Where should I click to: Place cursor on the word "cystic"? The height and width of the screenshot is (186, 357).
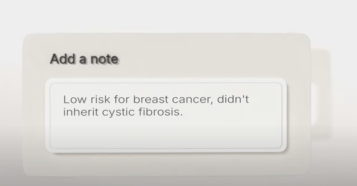pos(118,112)
